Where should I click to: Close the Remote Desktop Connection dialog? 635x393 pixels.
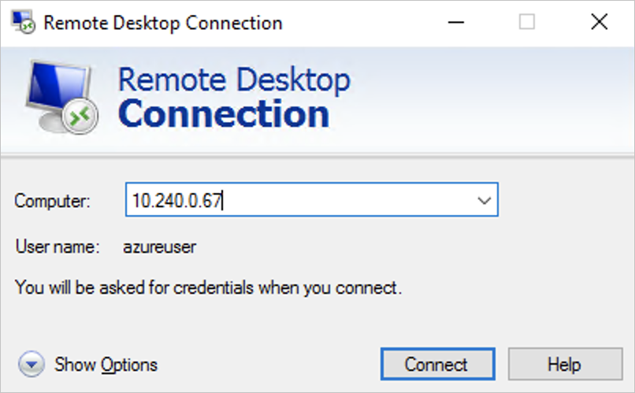click(x=599, y=22)
